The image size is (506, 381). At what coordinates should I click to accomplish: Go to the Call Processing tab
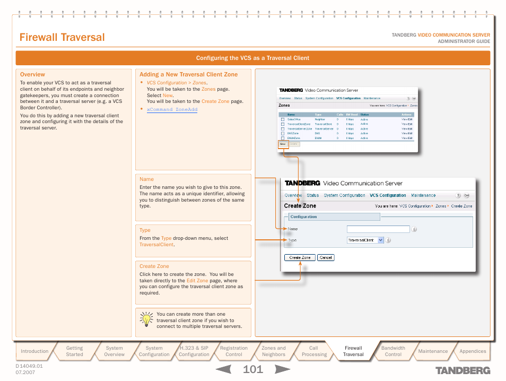314,351
